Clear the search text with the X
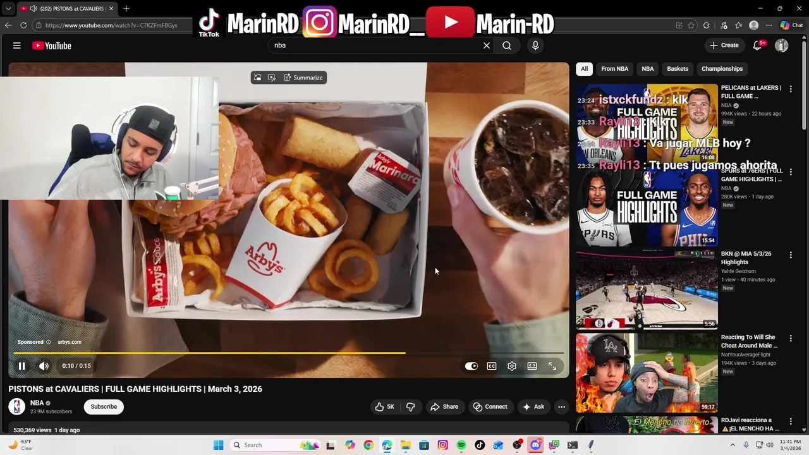 coord(487,45)
